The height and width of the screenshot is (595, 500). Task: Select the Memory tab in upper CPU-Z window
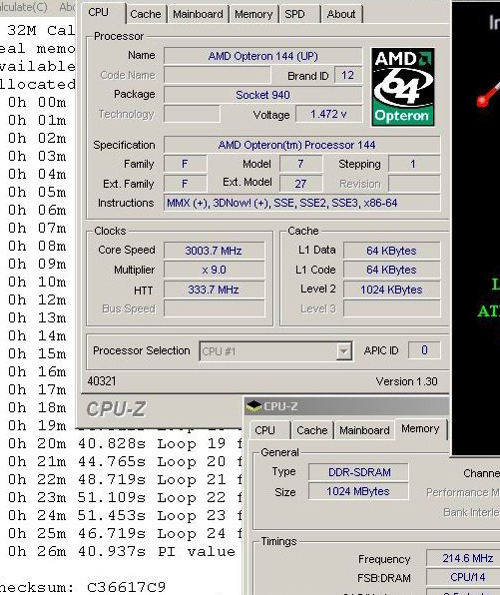[x=253, y=14]
